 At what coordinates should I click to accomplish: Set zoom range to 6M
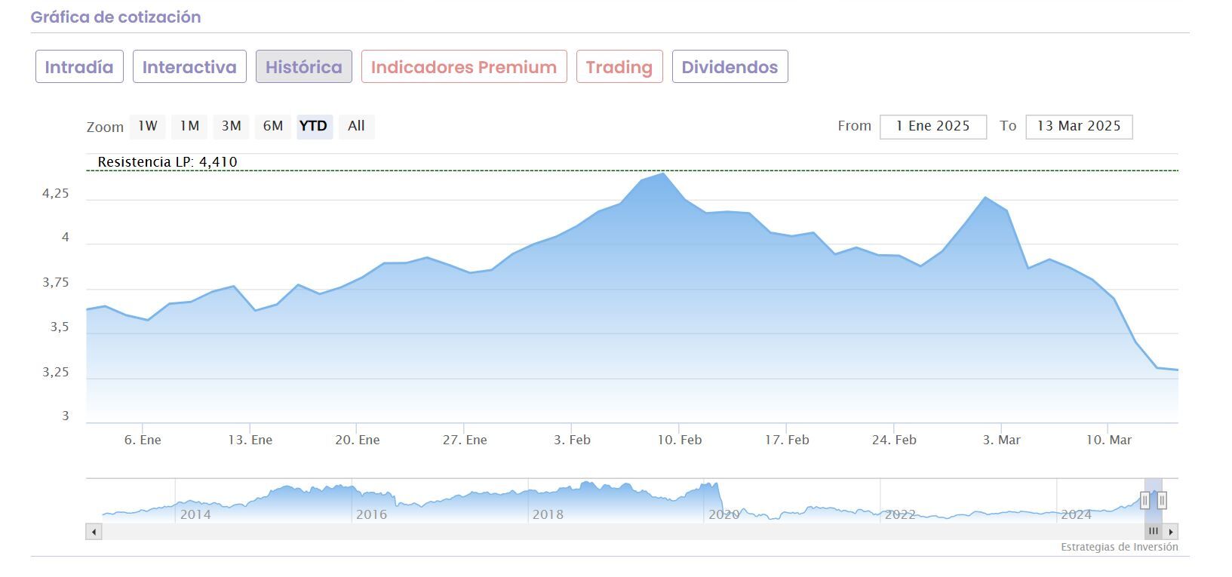tap(272, 126)
